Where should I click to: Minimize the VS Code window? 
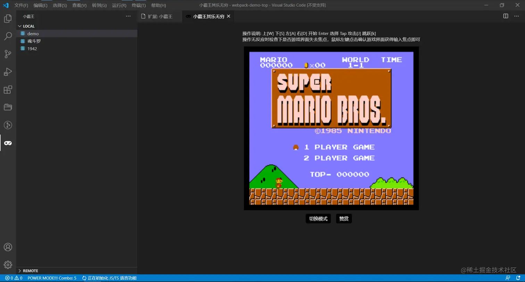tap(486, 5)
